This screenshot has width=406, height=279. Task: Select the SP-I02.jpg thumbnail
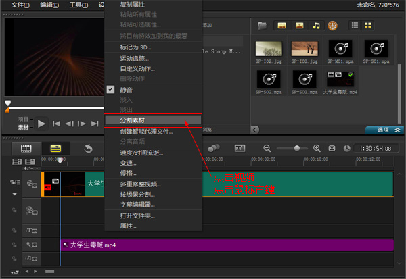pyautogui.click(x=269, y=49)
